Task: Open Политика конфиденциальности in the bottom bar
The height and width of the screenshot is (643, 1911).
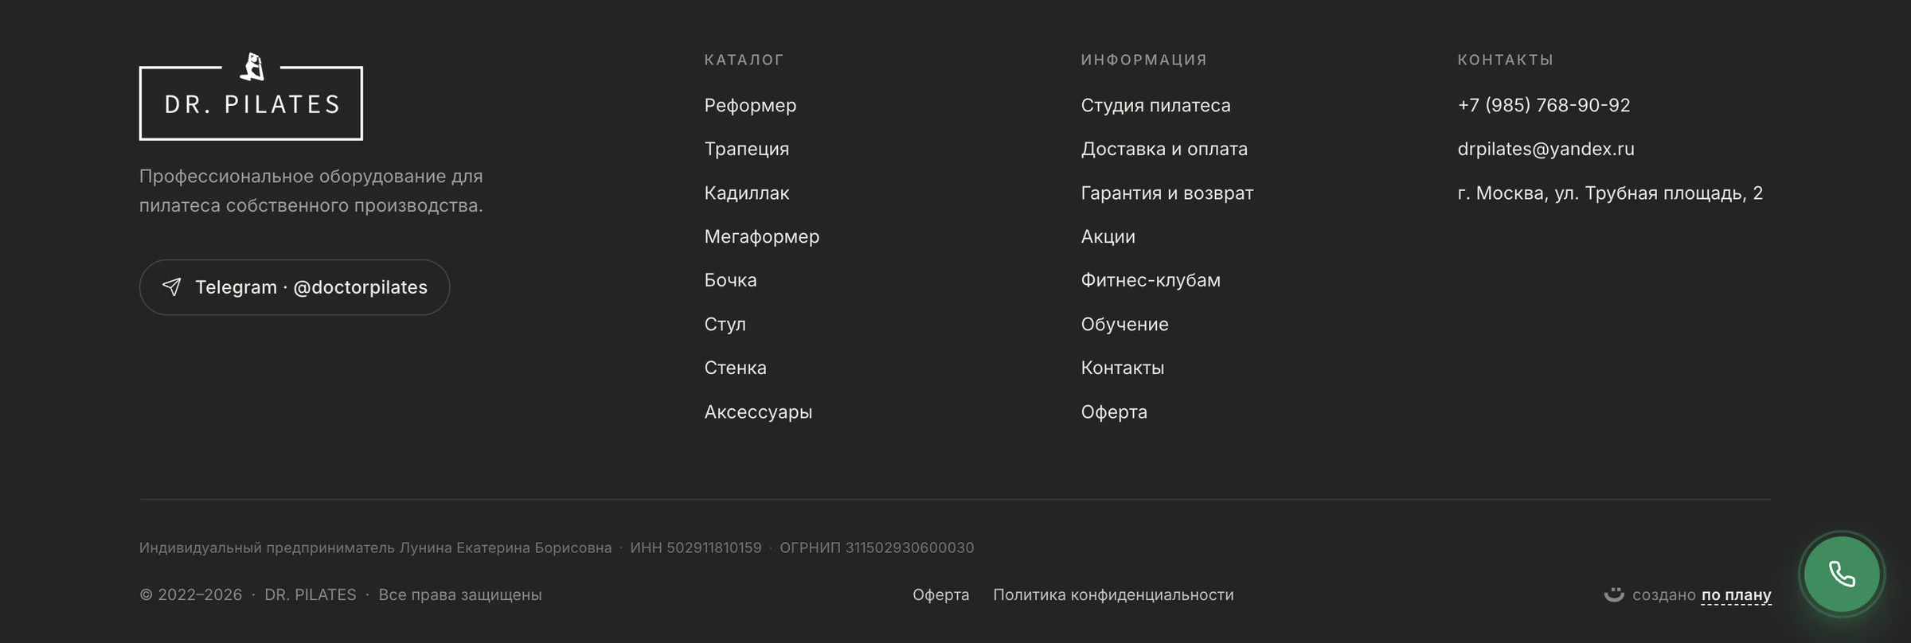Action: pos(1113,594)
